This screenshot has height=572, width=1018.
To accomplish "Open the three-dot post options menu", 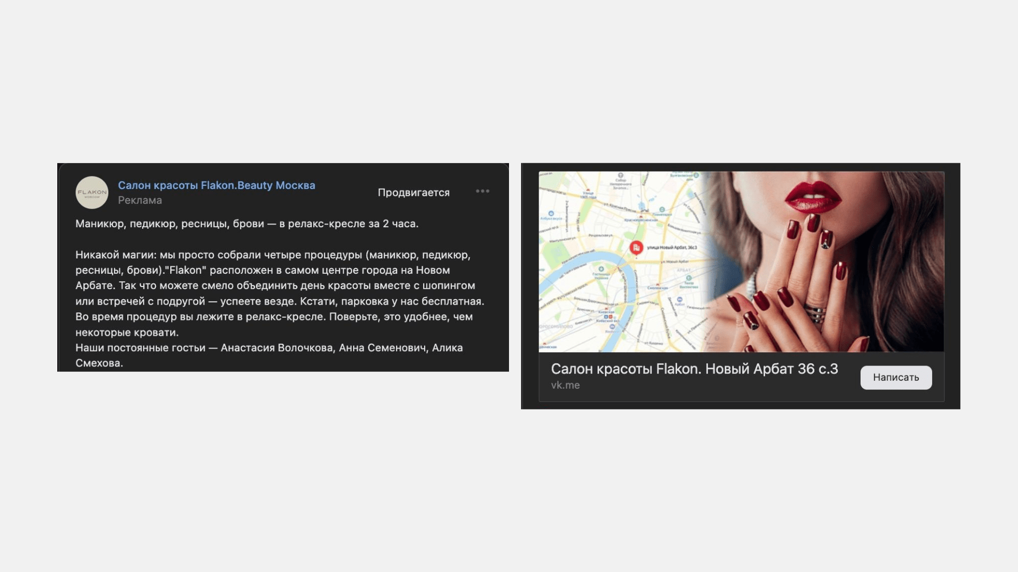I will click(x=482, y=191).
